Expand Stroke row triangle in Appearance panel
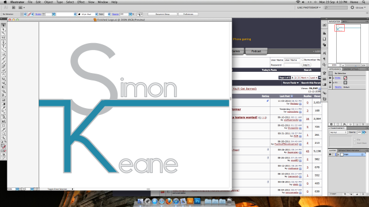 pyautogui.click(x=333, y=78)
